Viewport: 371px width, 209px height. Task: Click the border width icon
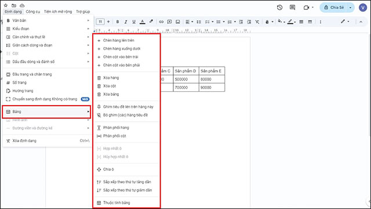tap(301, 22)
